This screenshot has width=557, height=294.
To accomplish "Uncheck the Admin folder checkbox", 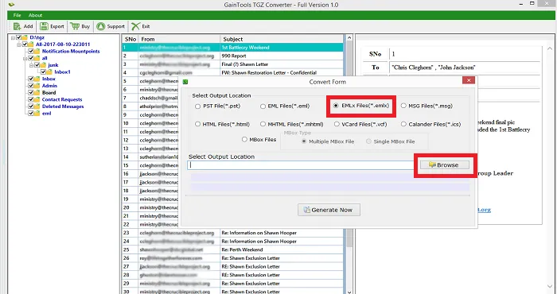I will [31, 86].
